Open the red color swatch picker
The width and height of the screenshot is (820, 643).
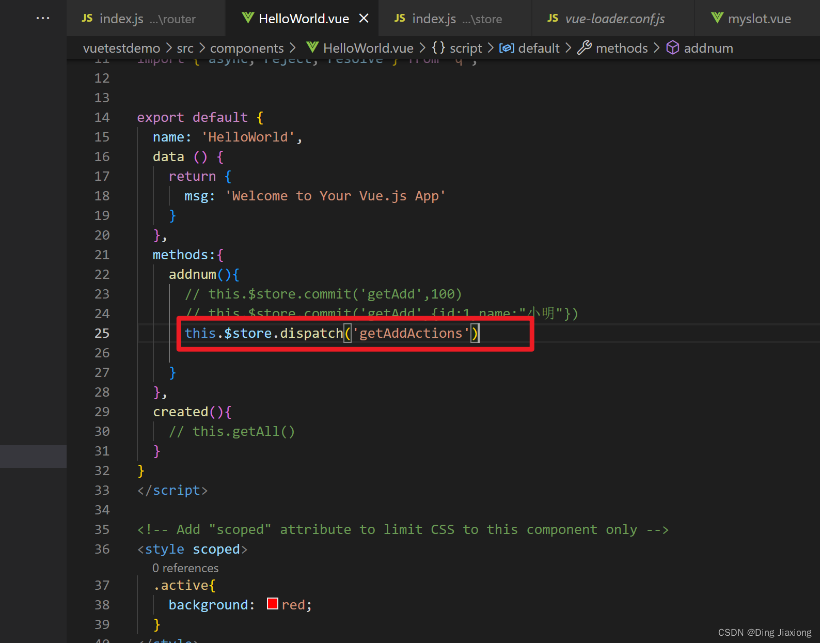click(273, 604)
